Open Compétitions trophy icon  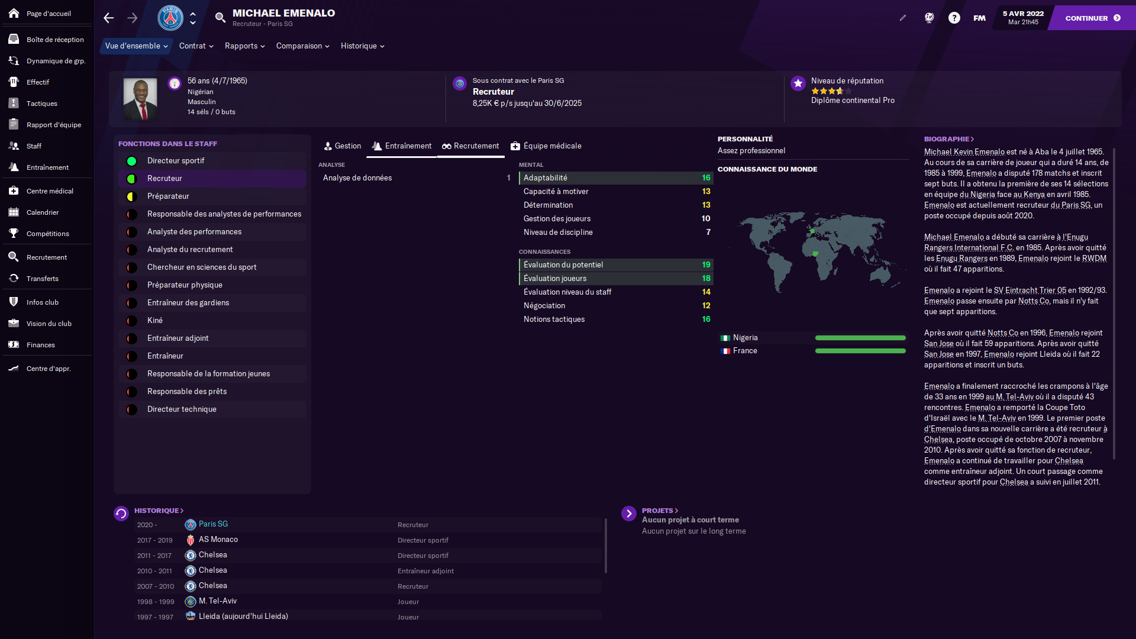(x=14, y=233)
